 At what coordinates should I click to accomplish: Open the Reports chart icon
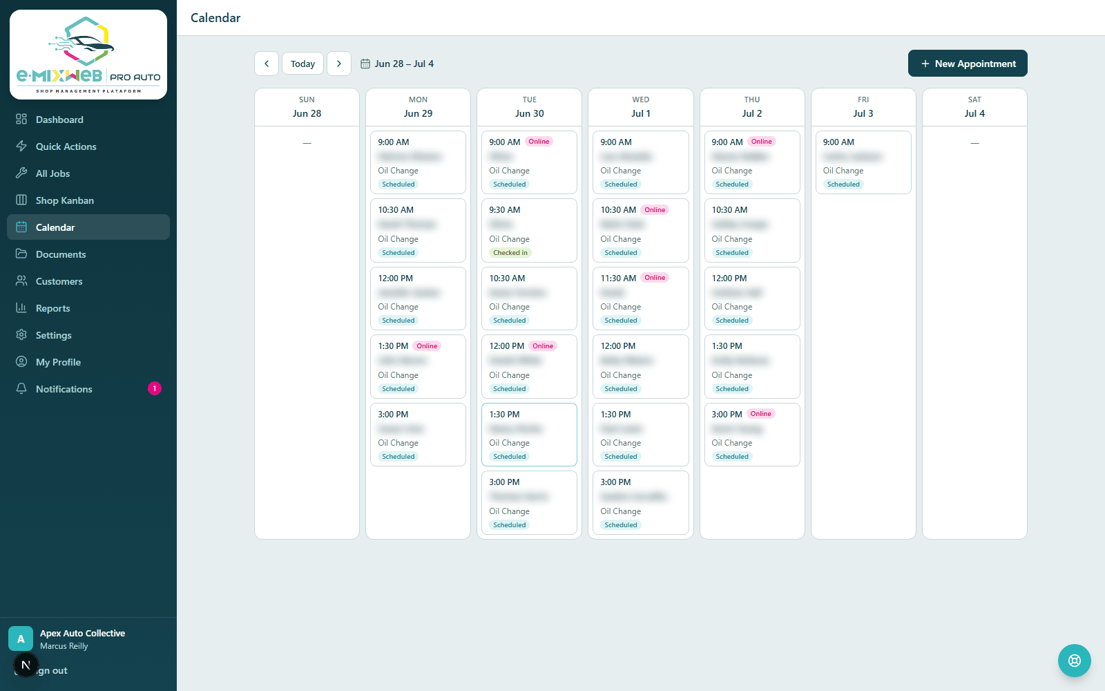pyautogui.click(x=21, y=308)
